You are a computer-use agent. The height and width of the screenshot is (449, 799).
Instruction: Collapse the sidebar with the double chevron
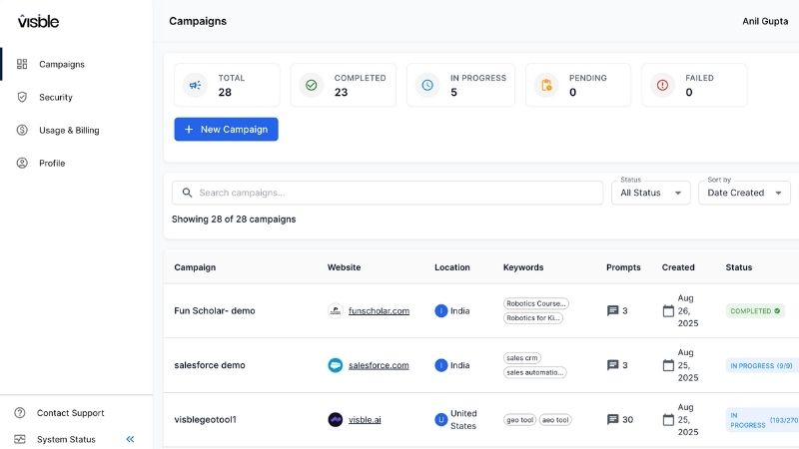(x=131, y=439)
